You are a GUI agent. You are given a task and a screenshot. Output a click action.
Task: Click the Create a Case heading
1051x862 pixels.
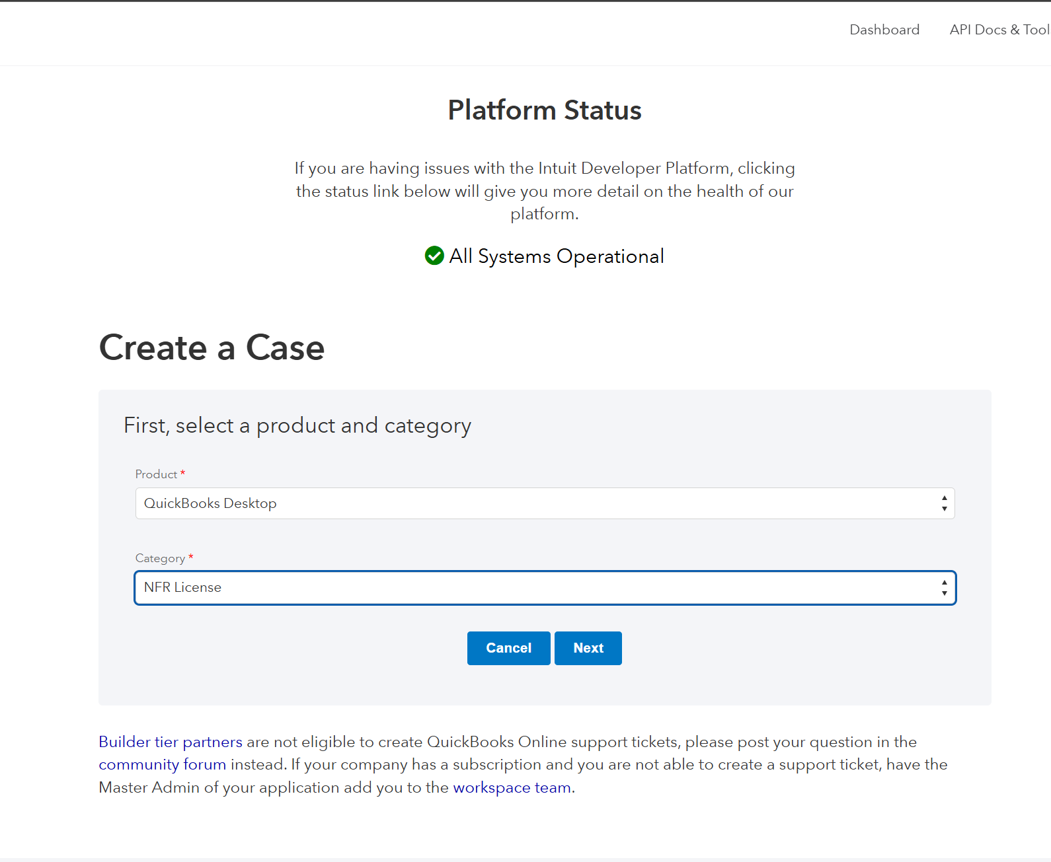coord(212,347)
